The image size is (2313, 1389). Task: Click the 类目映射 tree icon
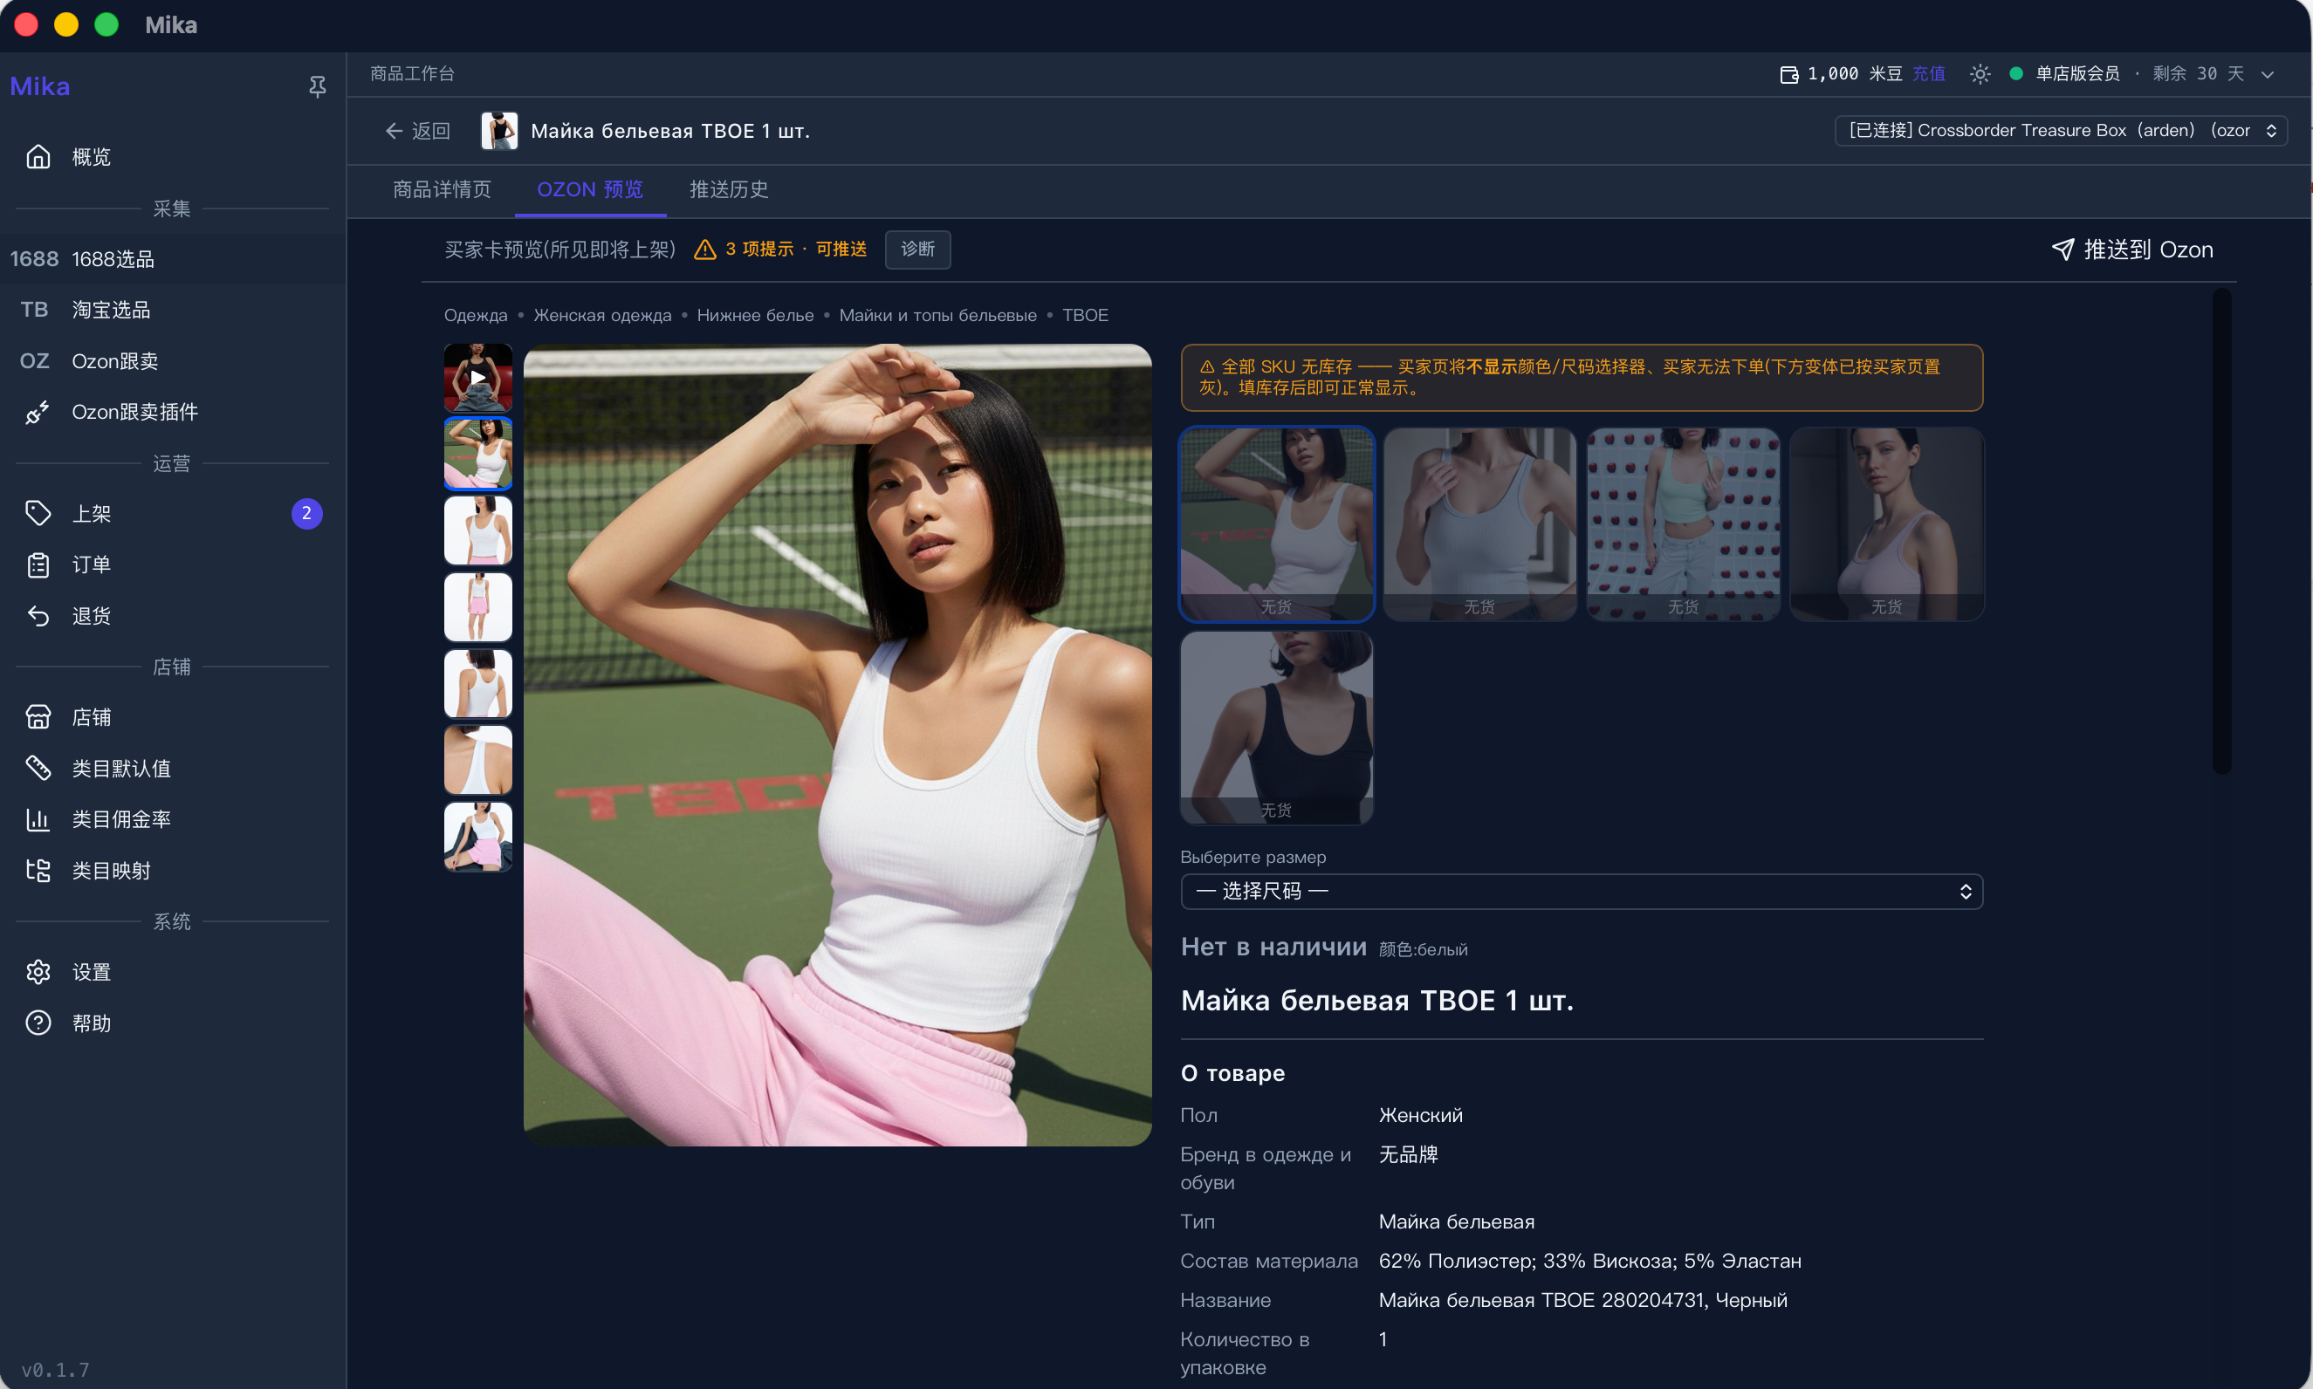pyautogui.click(x=38, y=871)
